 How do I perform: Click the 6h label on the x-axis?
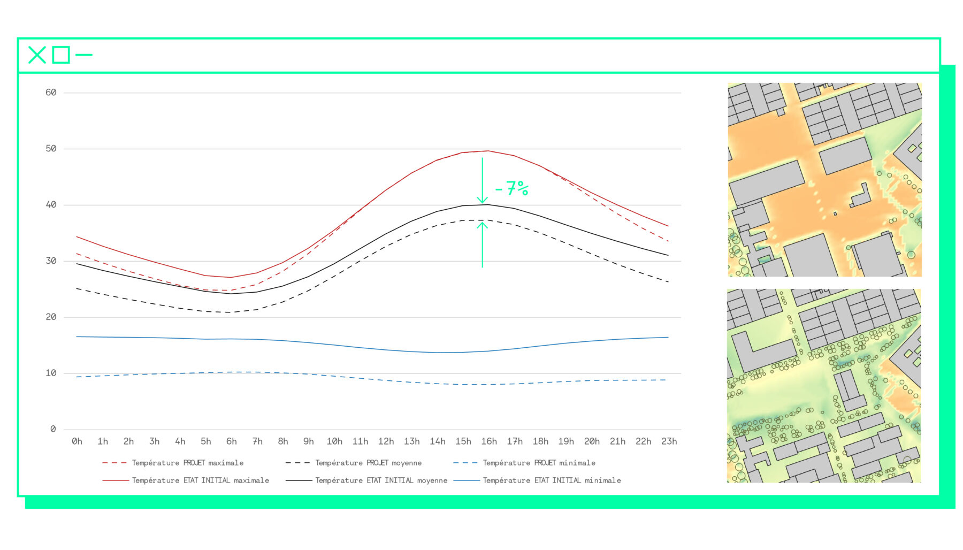231,441
